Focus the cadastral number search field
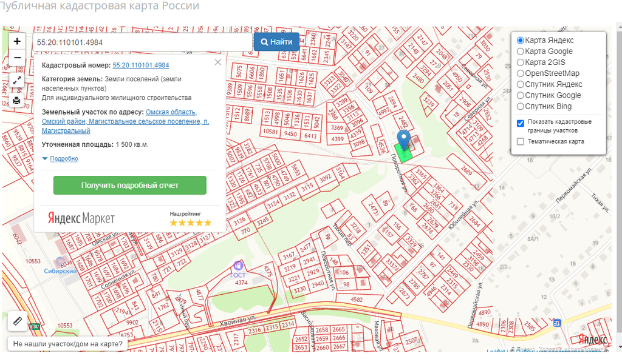The height and width of the screenshot is (359, 622). [x=142, y=42]
